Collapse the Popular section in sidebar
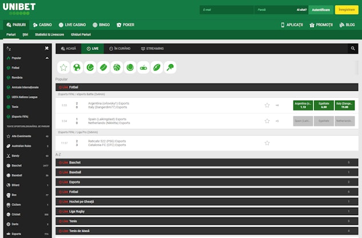The height and width of the screenshot is (238, 362). pos(47,58)
